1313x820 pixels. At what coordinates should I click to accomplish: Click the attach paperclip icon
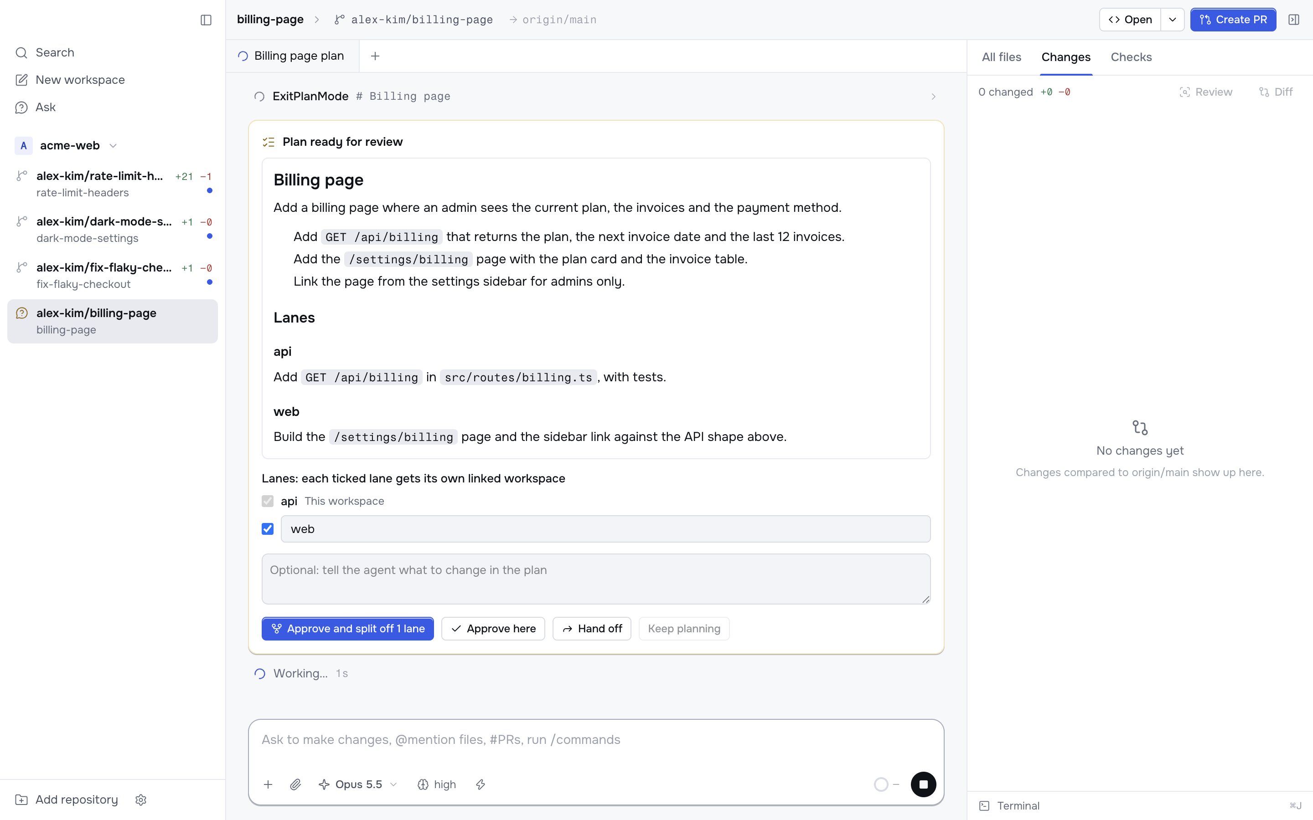coord(295,784)
